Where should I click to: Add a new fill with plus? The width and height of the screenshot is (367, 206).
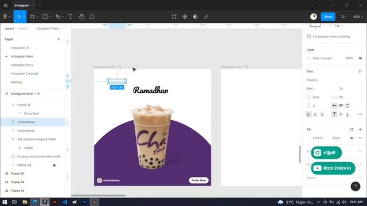360,129
